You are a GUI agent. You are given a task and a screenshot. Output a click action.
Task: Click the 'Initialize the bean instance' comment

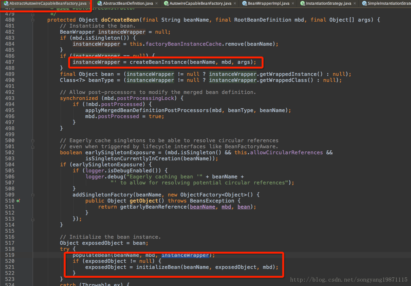111,237
